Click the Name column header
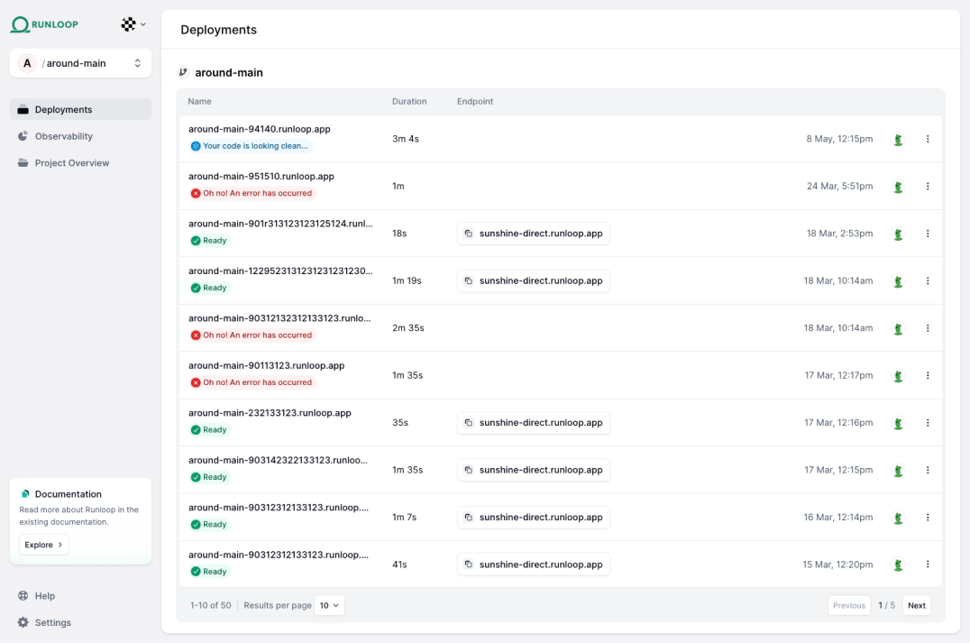Viewport: 970px width, 643px height. click(199, 102)
